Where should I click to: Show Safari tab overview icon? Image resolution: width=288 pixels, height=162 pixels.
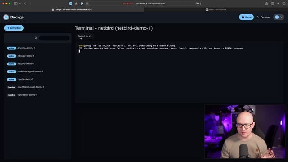click(284, 4)
